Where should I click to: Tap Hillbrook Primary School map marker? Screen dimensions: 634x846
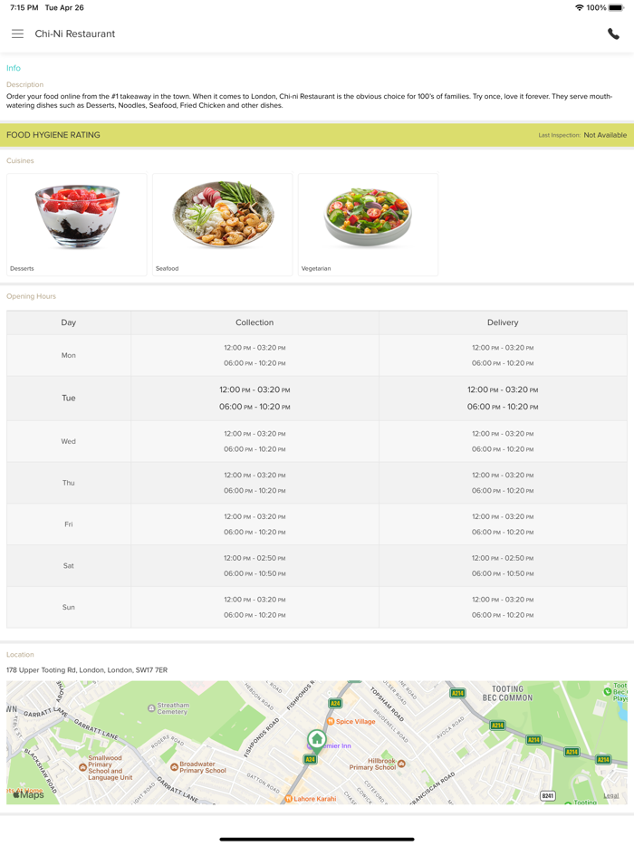(401, 764)
